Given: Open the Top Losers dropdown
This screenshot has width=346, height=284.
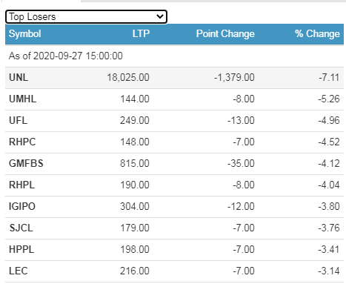Looking at the screenshot, I should tap(86, 17).
